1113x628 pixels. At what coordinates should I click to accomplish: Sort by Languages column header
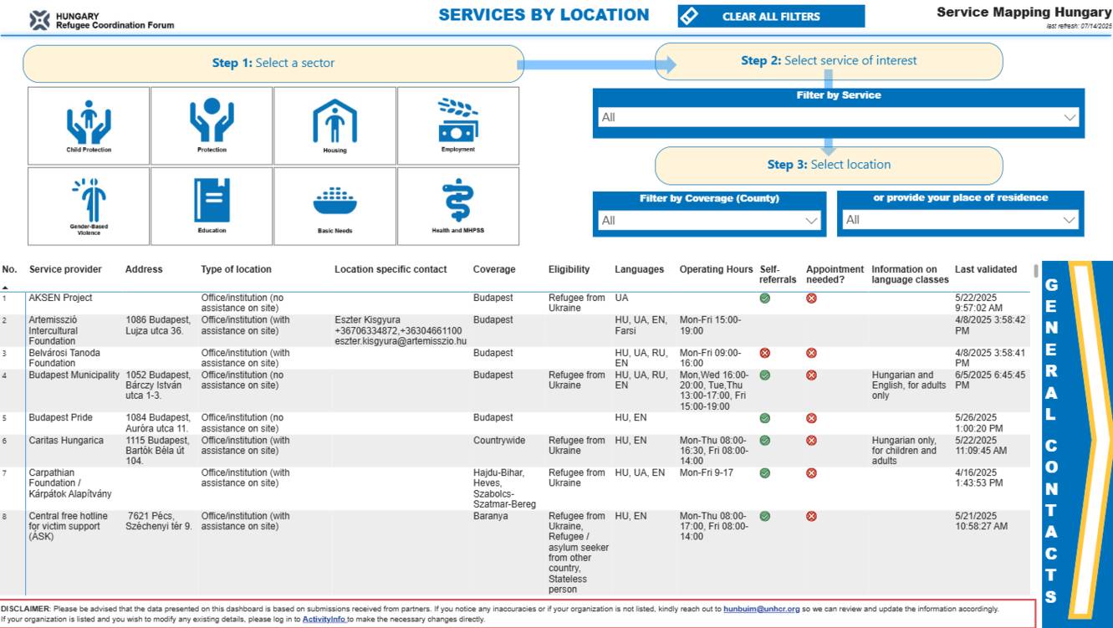(639, 269)
